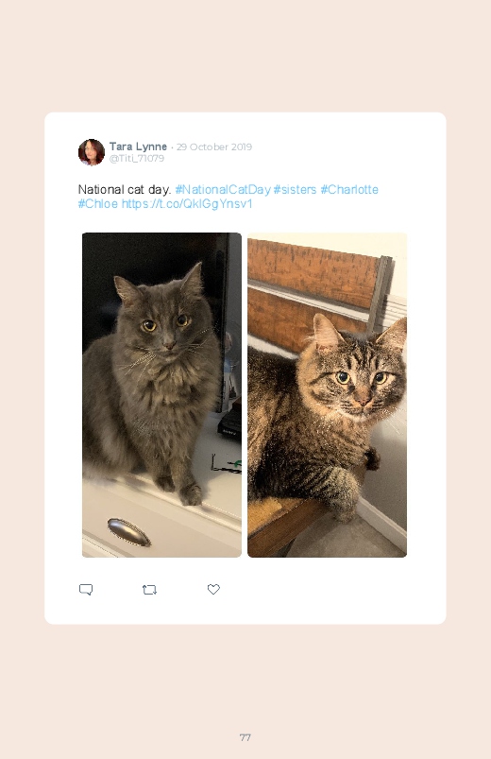491x759 pixels.
Task: Open the @Titi_71079 handle
Action: 136,158
